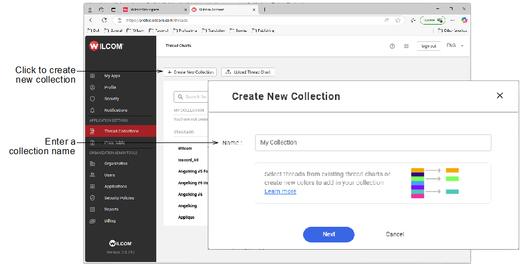The width and height of the screenshot is (522, 267).
Task: Select Thread Collections in the sidebar
Action: pos(120,131)
